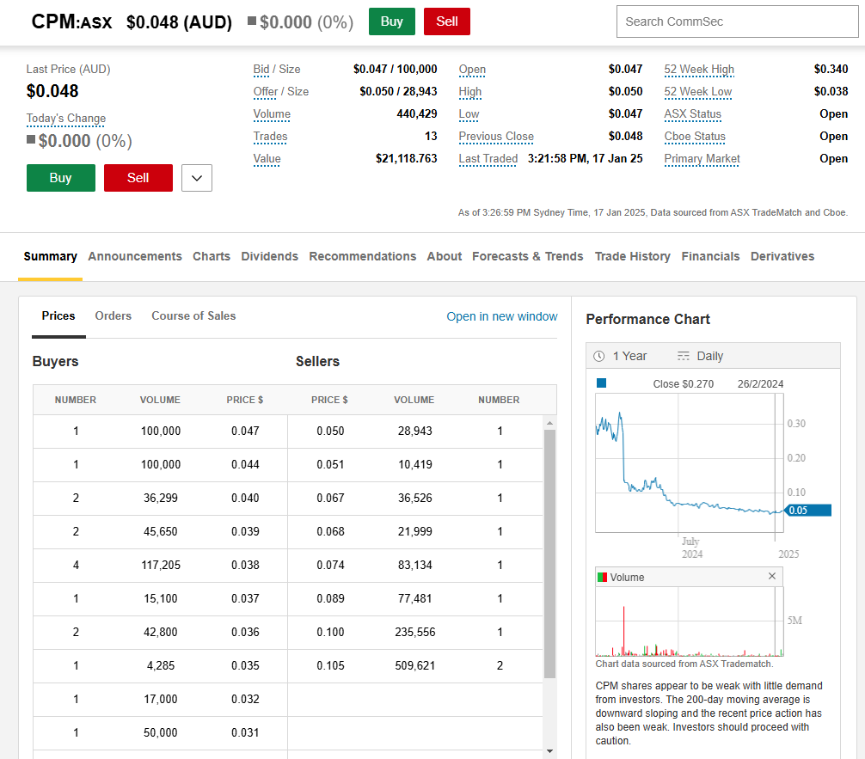Click the Primary Market label
Image resolution: width=865 pixels, height=759 pixels.
(702, 159)
